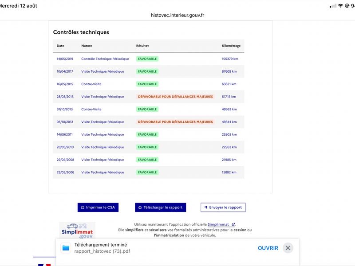
Task: Click Visite Technique Périodique dated 14/09/2011
Action: [x=103, y=134]
